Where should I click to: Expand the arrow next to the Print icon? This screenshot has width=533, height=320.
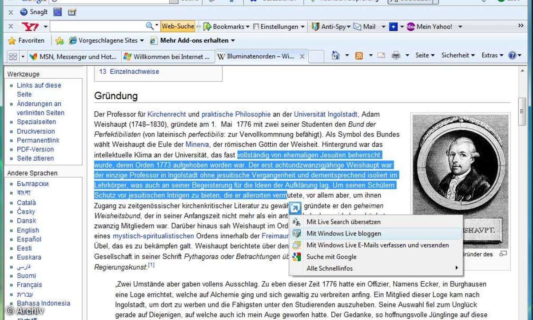pyautogui.click(x=407, y=56)
